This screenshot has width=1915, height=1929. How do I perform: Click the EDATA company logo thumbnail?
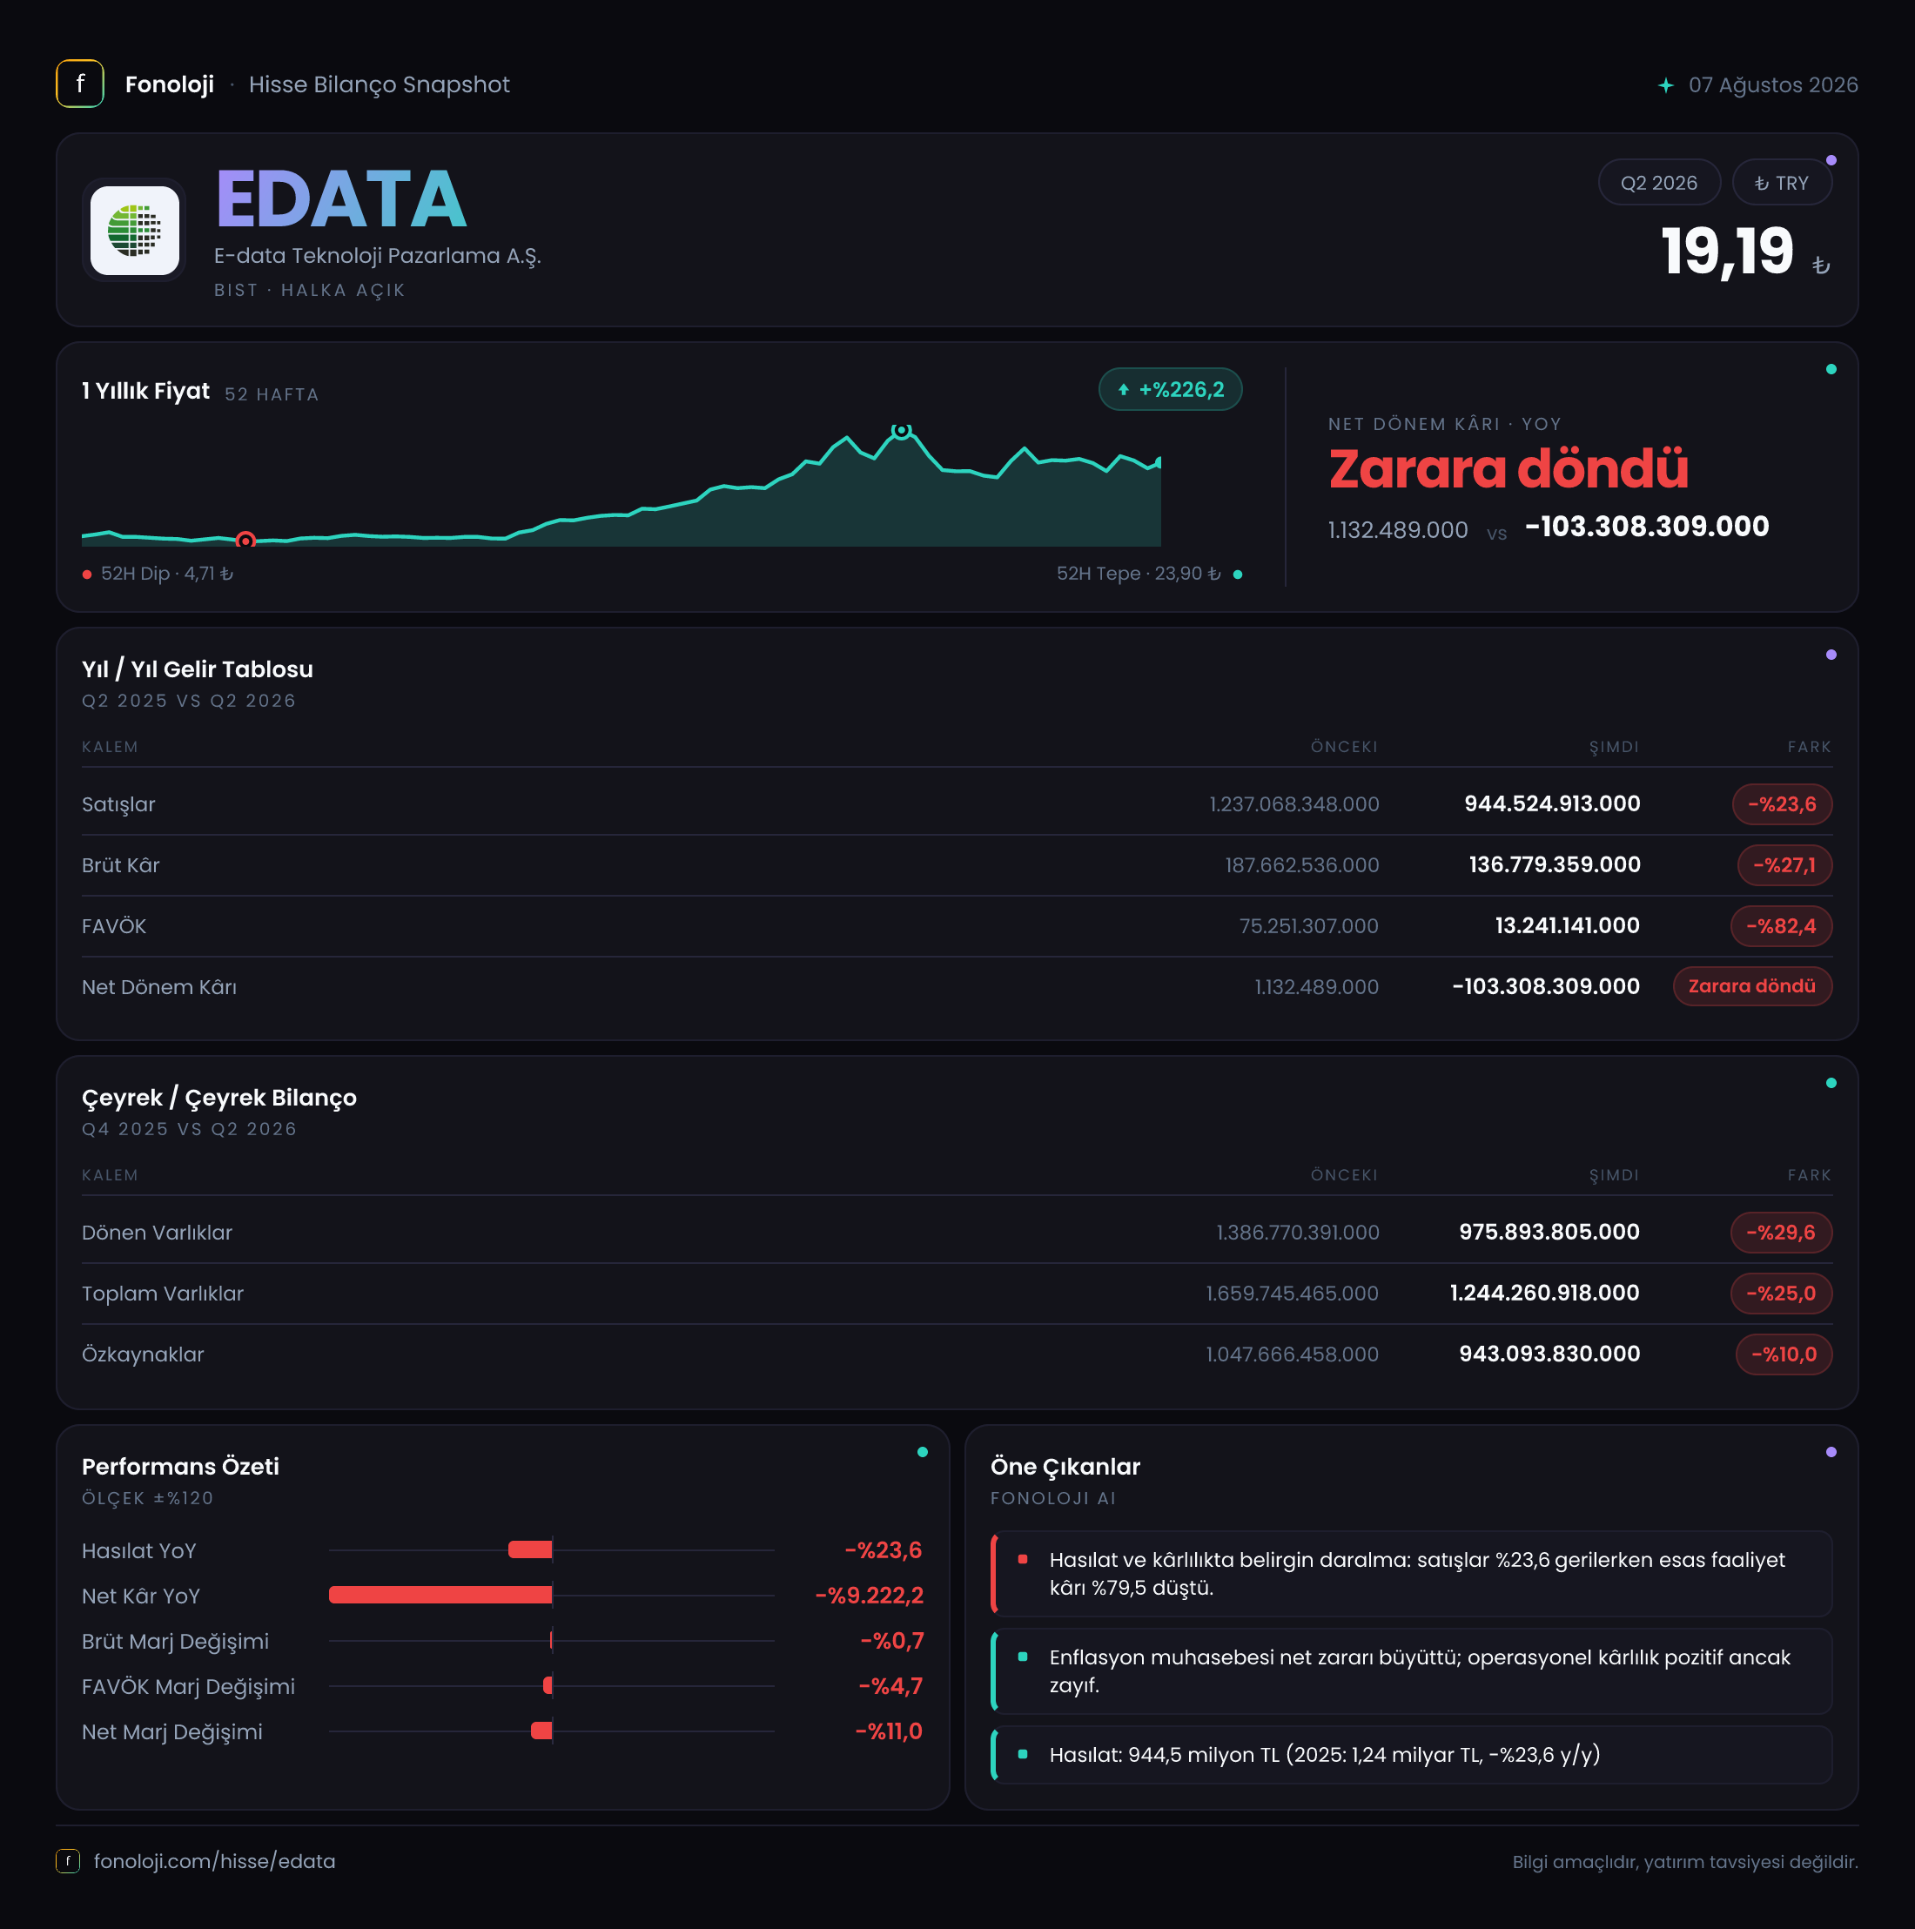pyautogui.click(x=135, y=231)
